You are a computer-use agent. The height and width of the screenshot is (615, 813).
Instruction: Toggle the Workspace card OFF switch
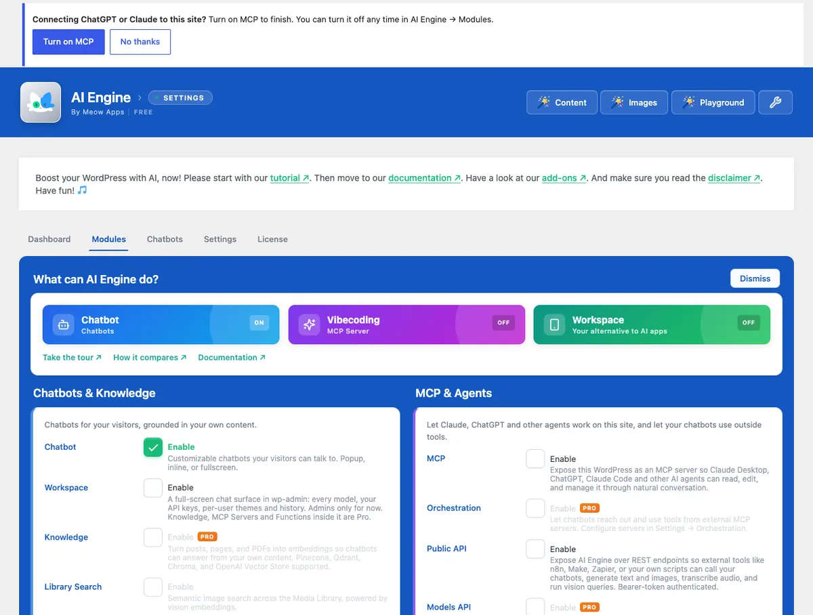748,322
